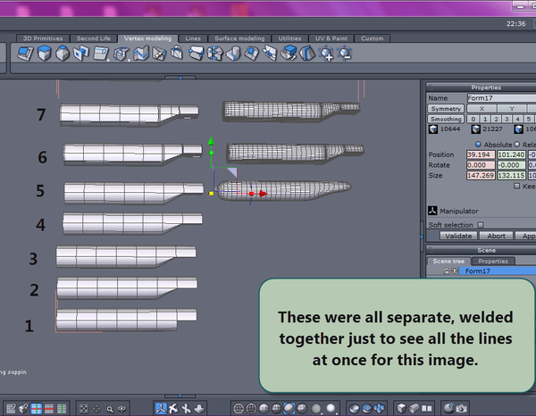This screenshot has height=416, width=536.
Task: Enable the Soft selection checkbox
Action: (481, 225)
